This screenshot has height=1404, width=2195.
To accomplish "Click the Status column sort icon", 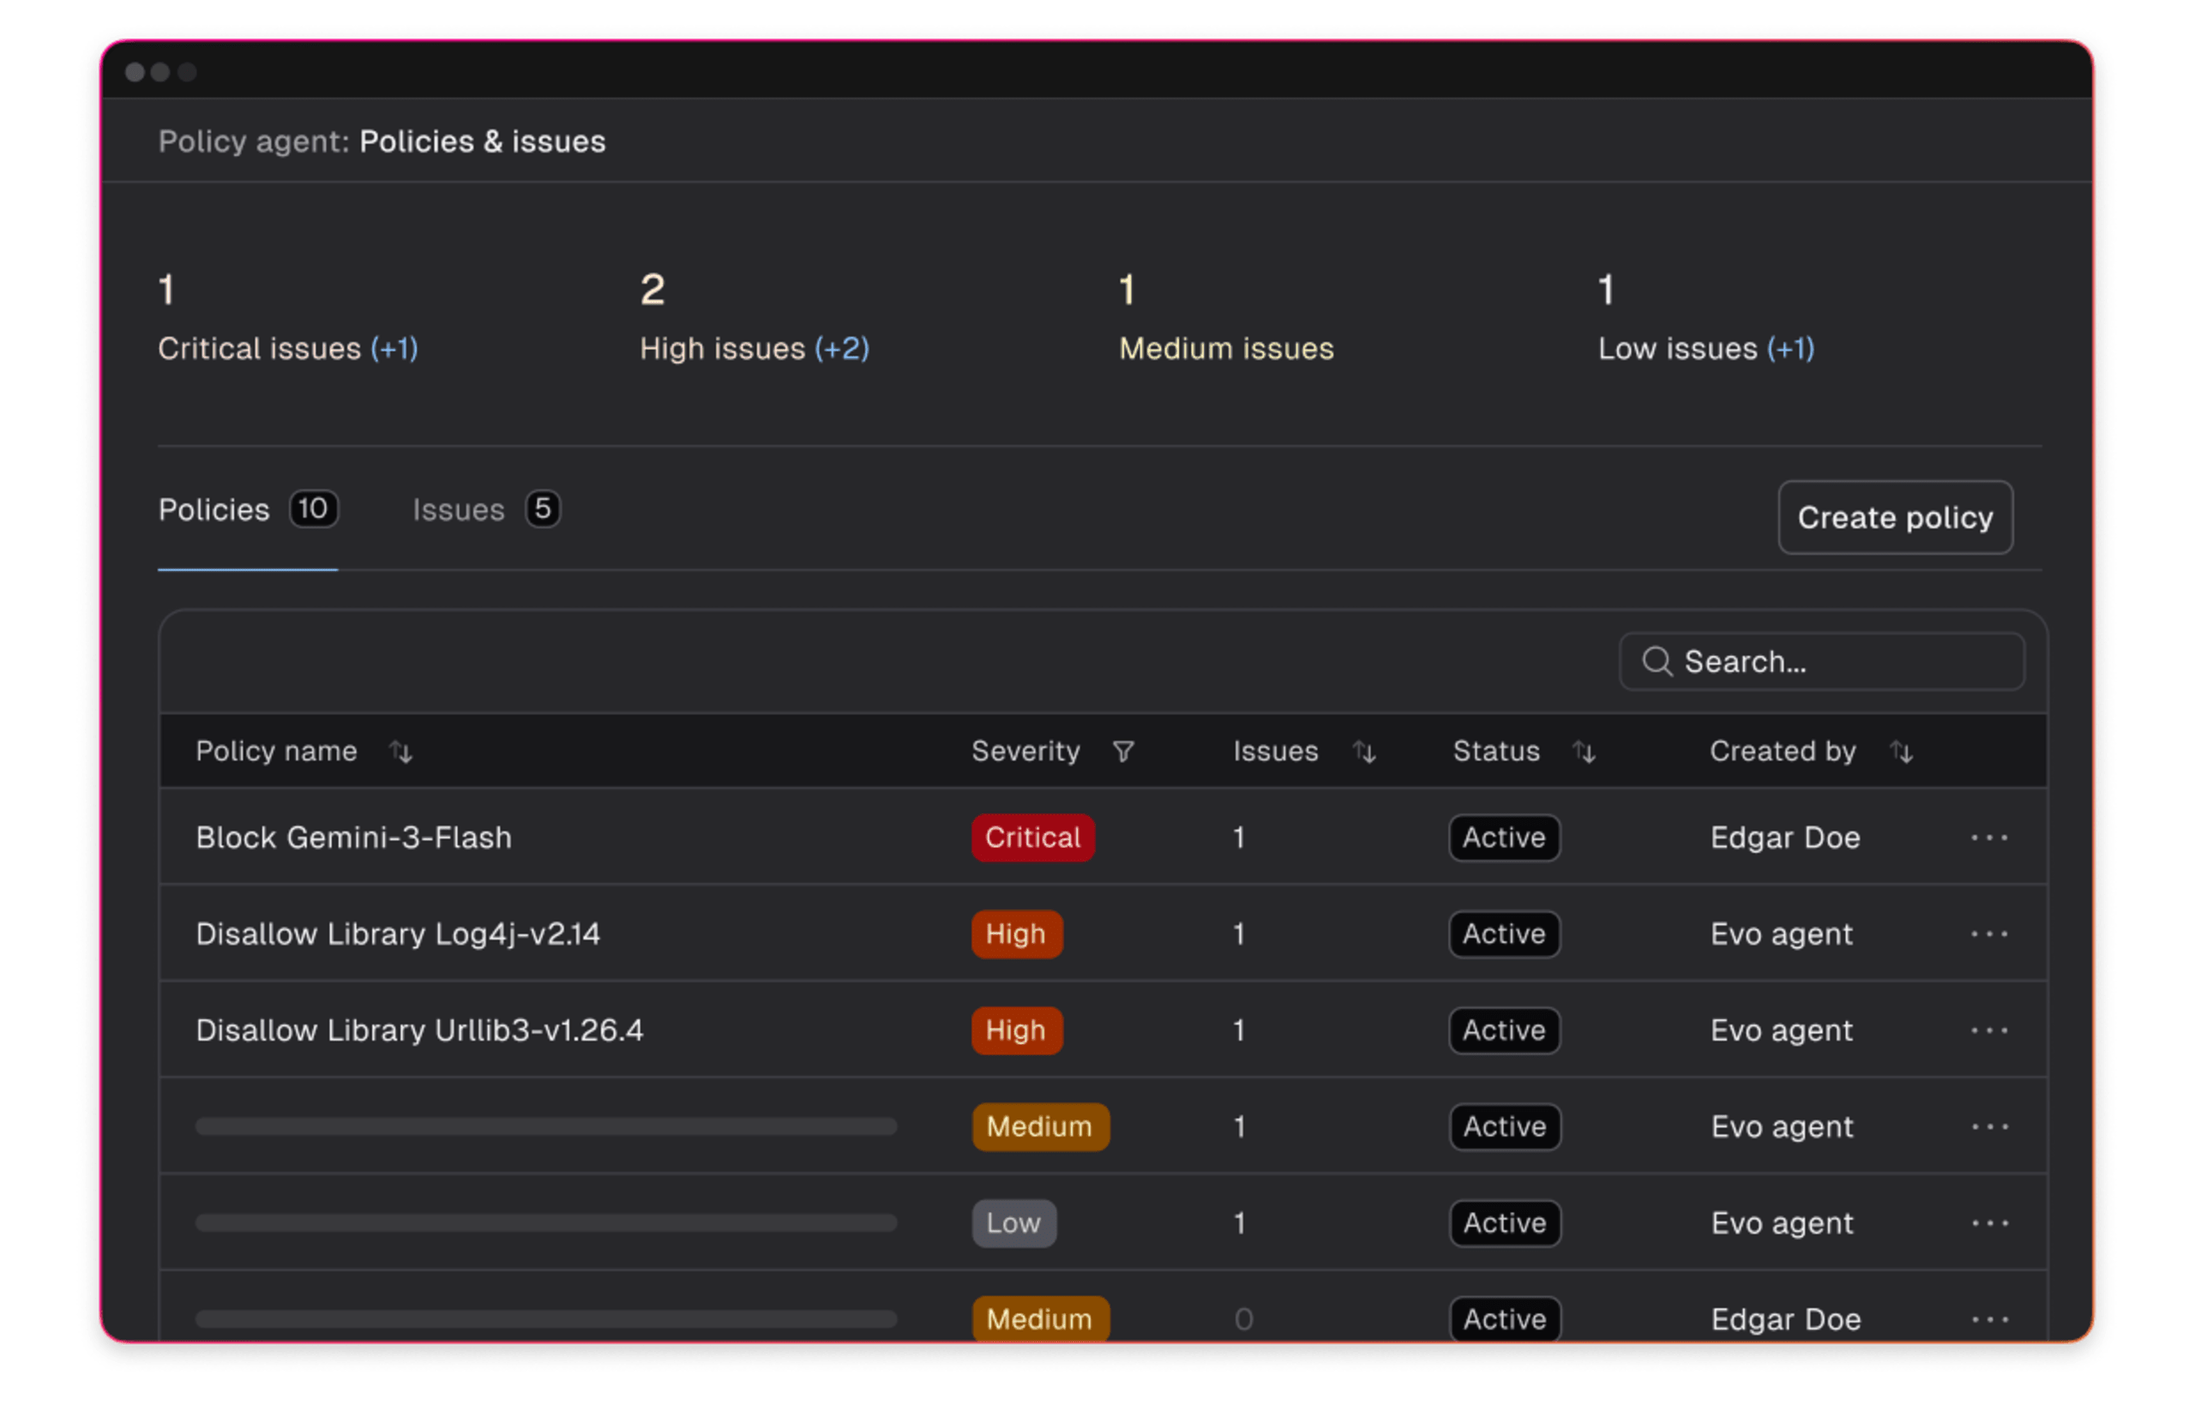I will point(1584,753).
